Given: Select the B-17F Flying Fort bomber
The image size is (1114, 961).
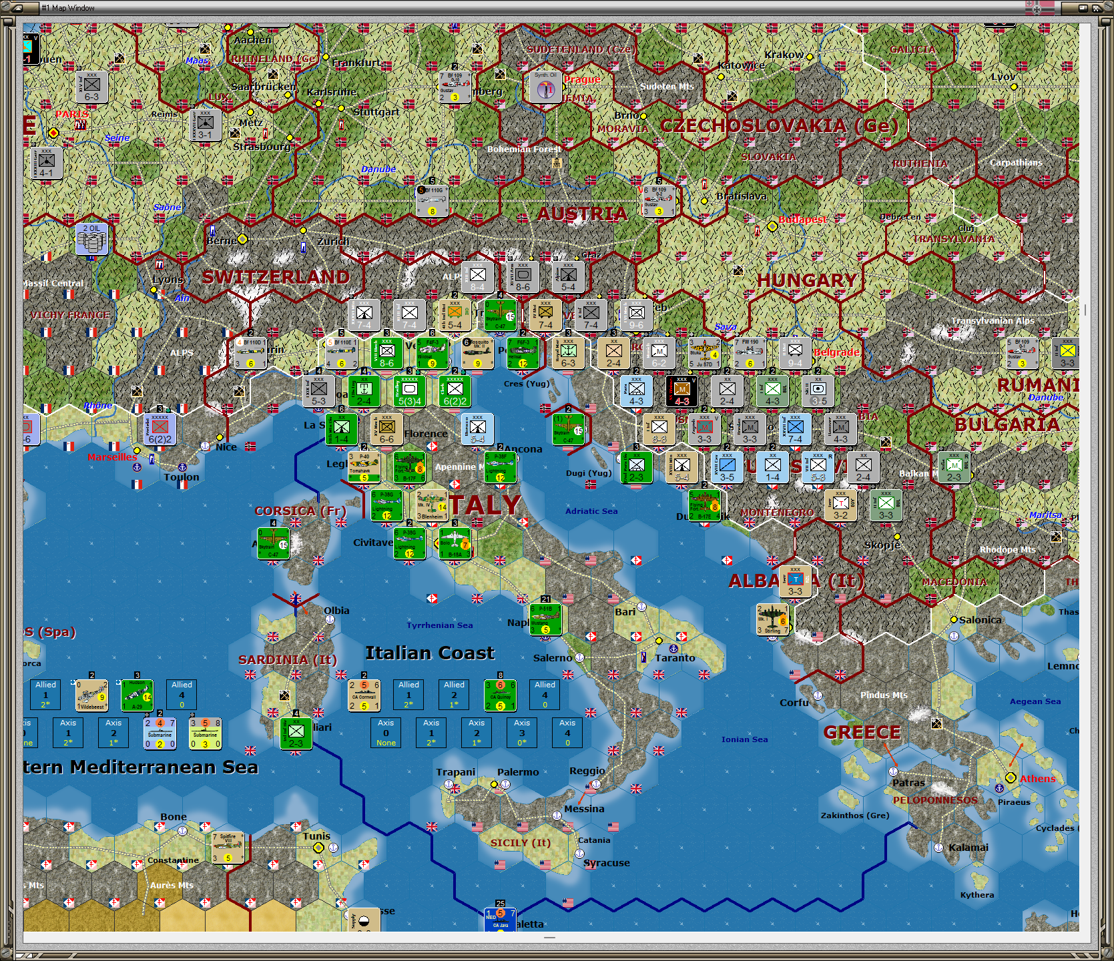Looking at the screenshot, I should point(409,467).
